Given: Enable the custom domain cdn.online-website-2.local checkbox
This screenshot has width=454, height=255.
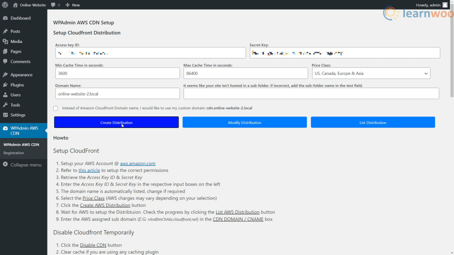Looking at the screenshot, I should click(55, 108).
